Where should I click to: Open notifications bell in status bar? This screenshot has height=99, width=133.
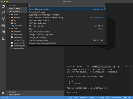tap(130, 98)
